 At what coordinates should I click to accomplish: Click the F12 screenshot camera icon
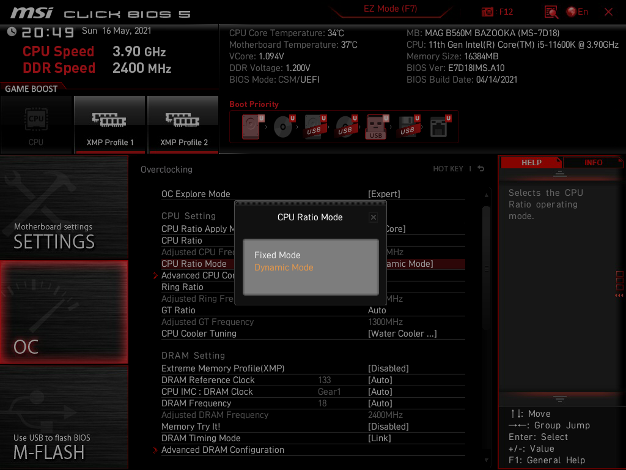(487, 12)
